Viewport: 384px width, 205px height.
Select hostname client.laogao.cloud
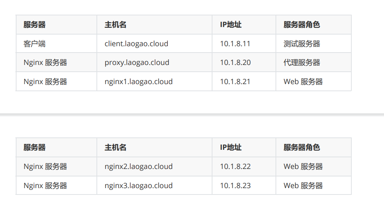point(136,44)
